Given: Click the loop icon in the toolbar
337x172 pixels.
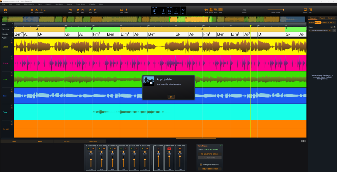Looking at the screenshot, I should (121, 10).
